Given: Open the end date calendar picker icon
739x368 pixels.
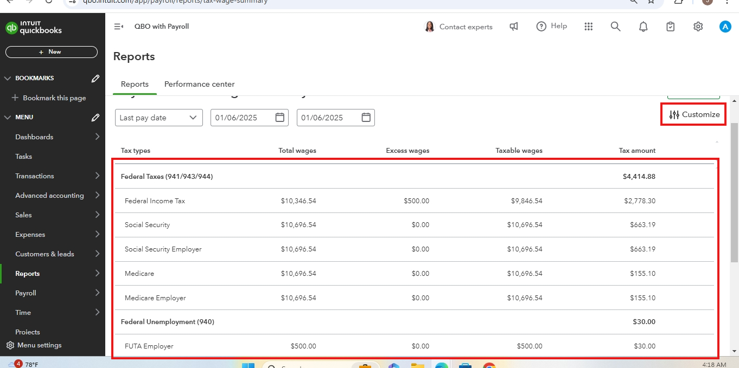Looking at the screenshot, I should click(x=366, y=118).
